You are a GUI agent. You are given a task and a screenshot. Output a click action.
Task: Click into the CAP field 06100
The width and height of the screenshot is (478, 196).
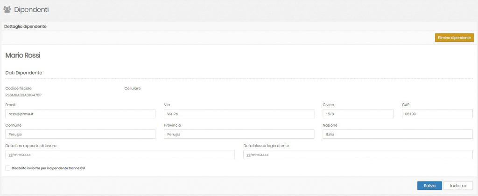437,114
